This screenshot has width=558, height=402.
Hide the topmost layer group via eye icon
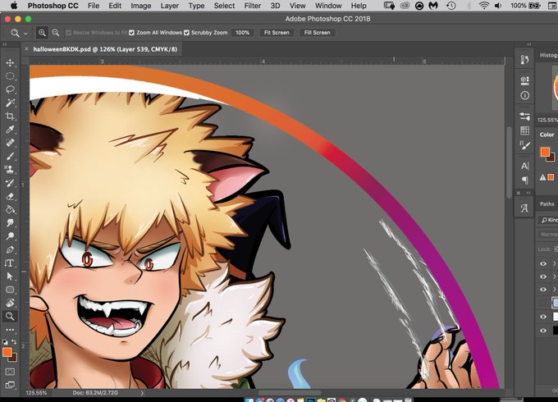[x=543, y=263]
